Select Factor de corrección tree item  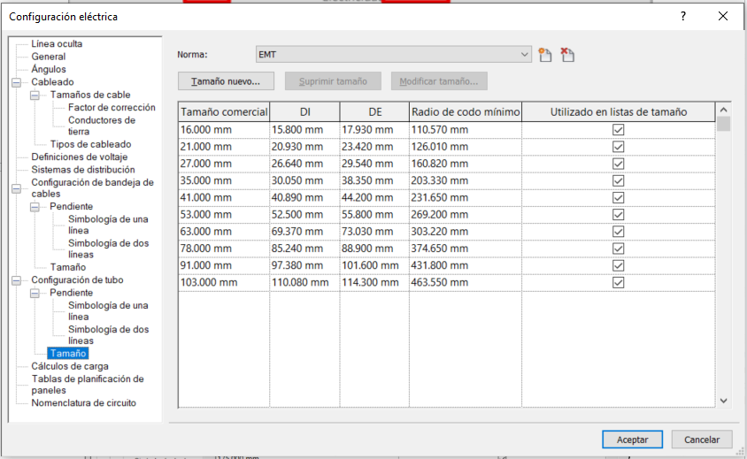(112, 108)
